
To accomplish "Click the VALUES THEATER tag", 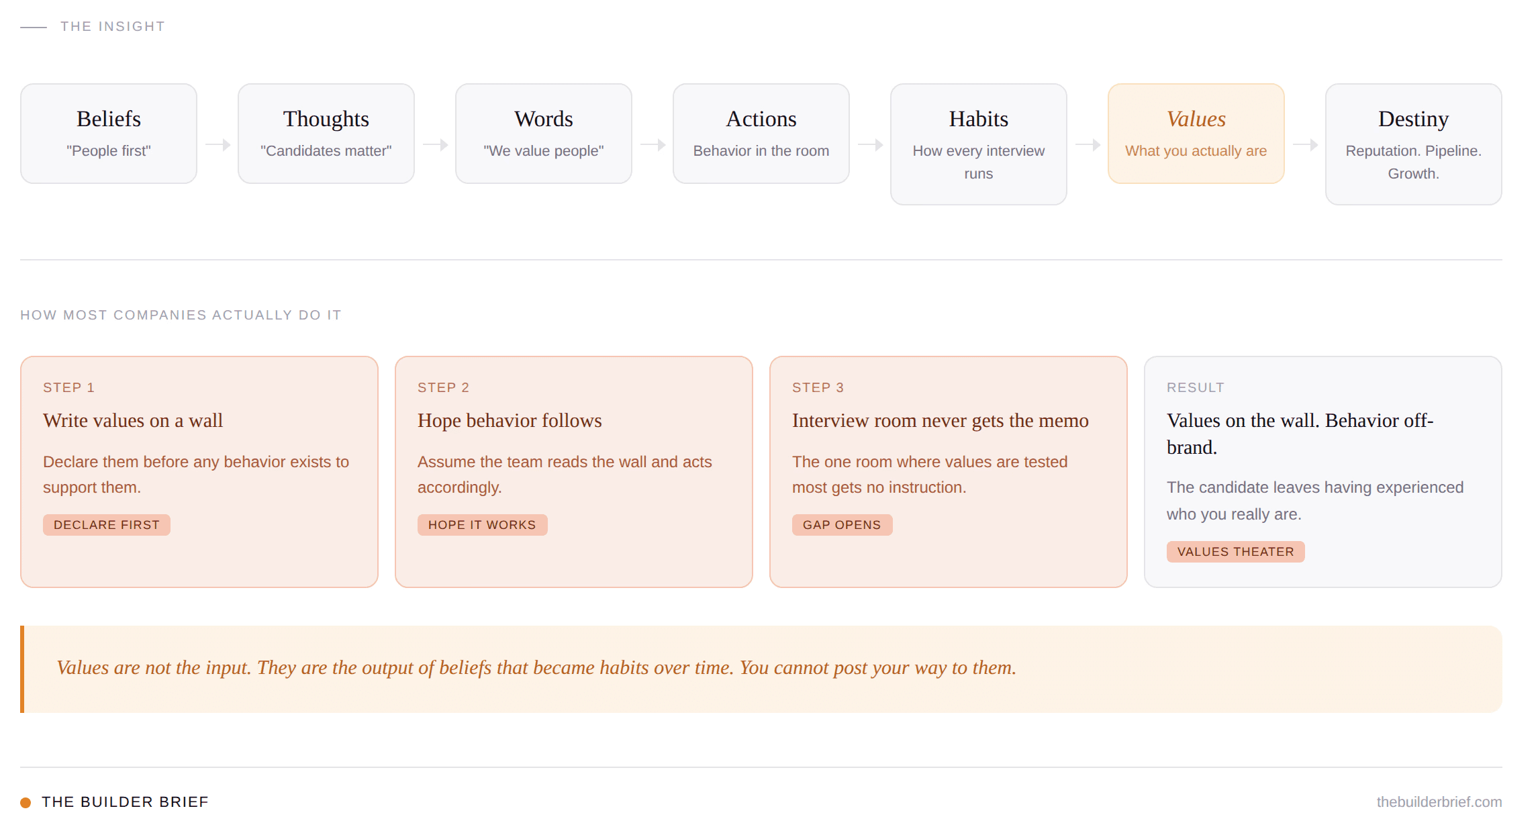I will [1235, 552].
